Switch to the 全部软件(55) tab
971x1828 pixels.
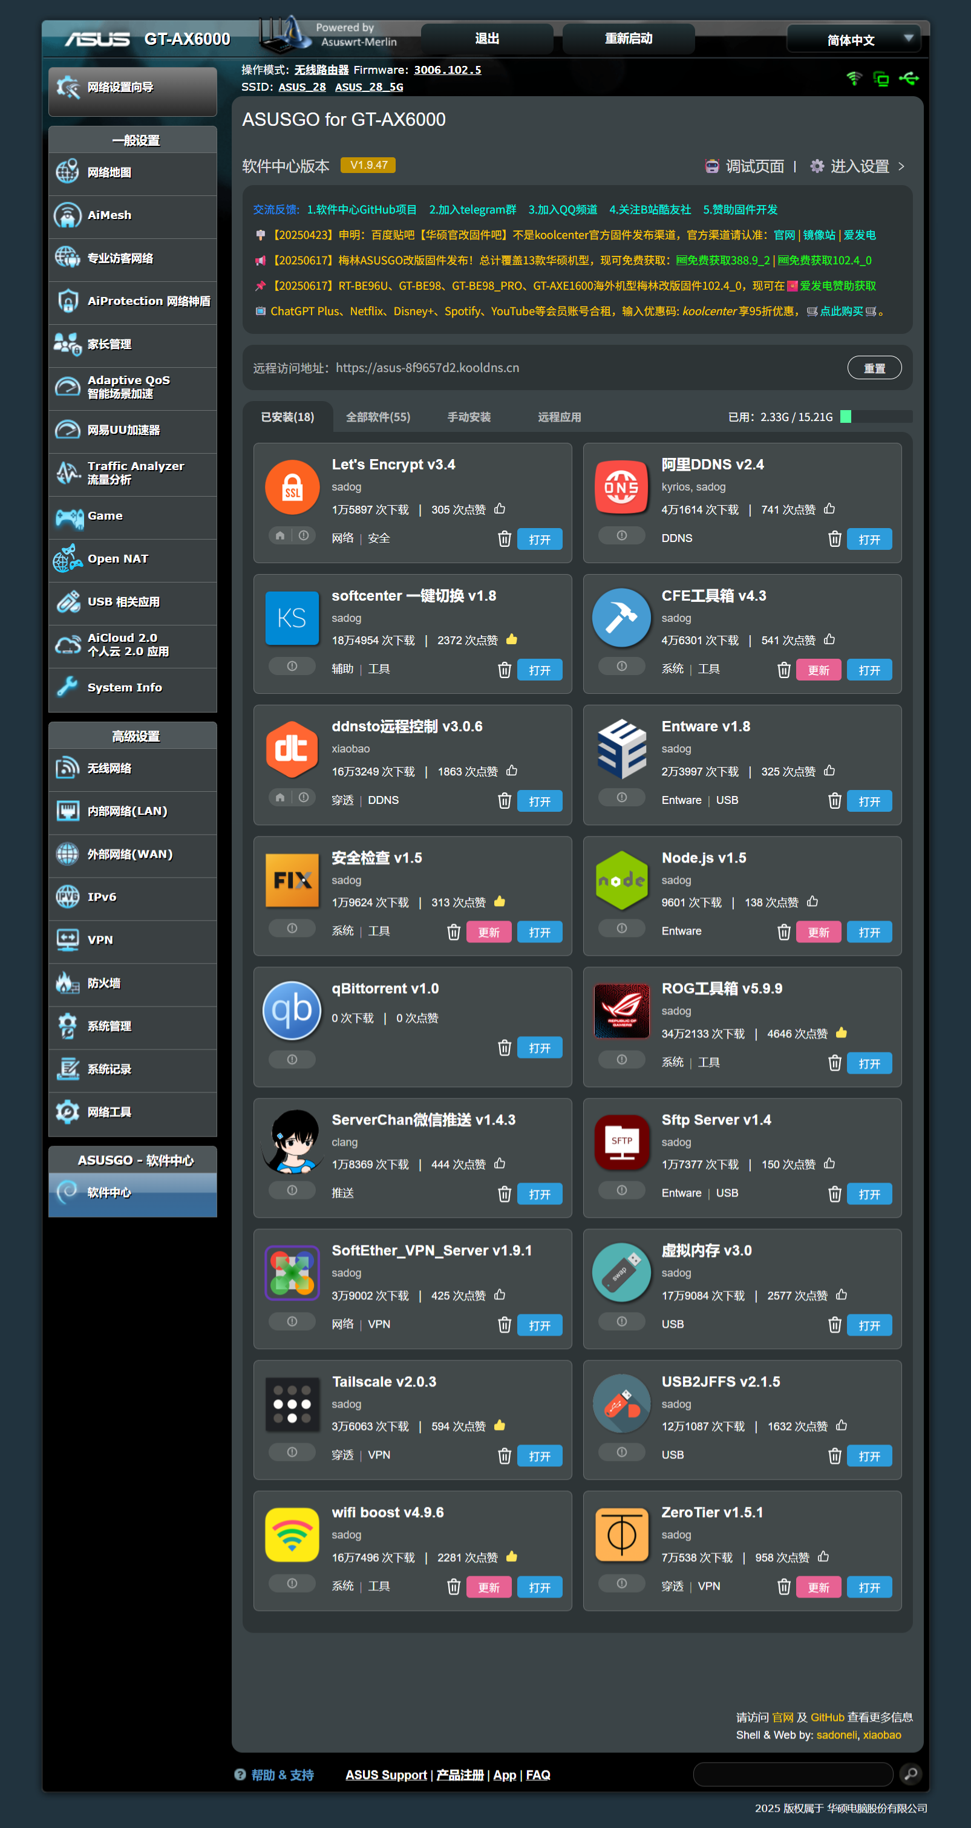pos(378,417)
